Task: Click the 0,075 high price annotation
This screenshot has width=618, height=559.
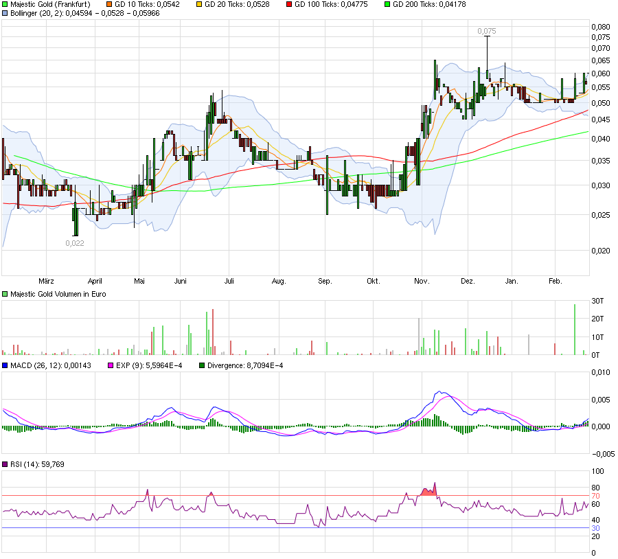Action: pos(487,31)
